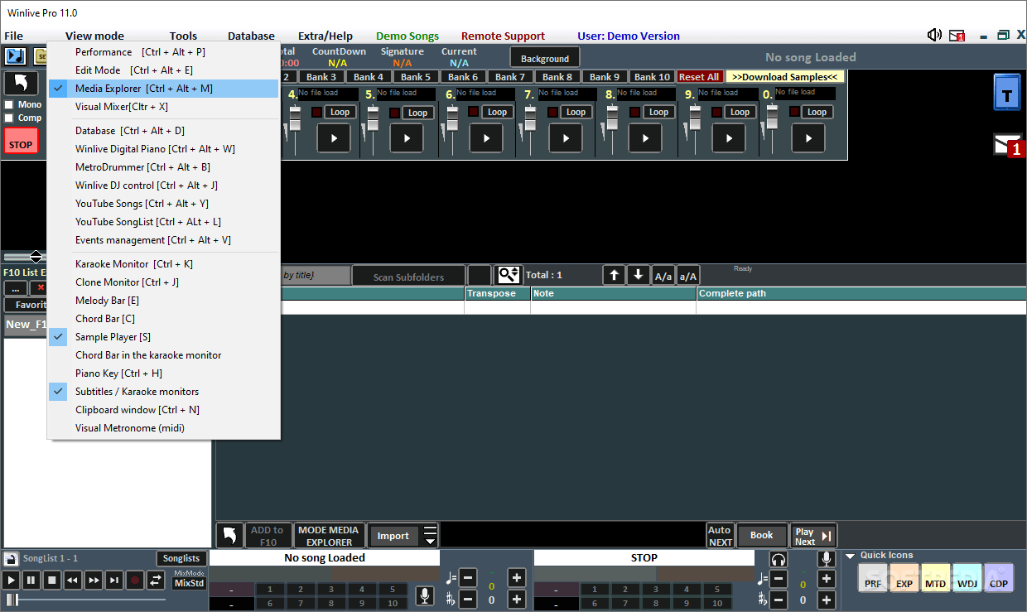Image resolution: width=1027 pixels, height=612 pixels.
Task: Open the Import dropdown arrow
Action: 429,536
